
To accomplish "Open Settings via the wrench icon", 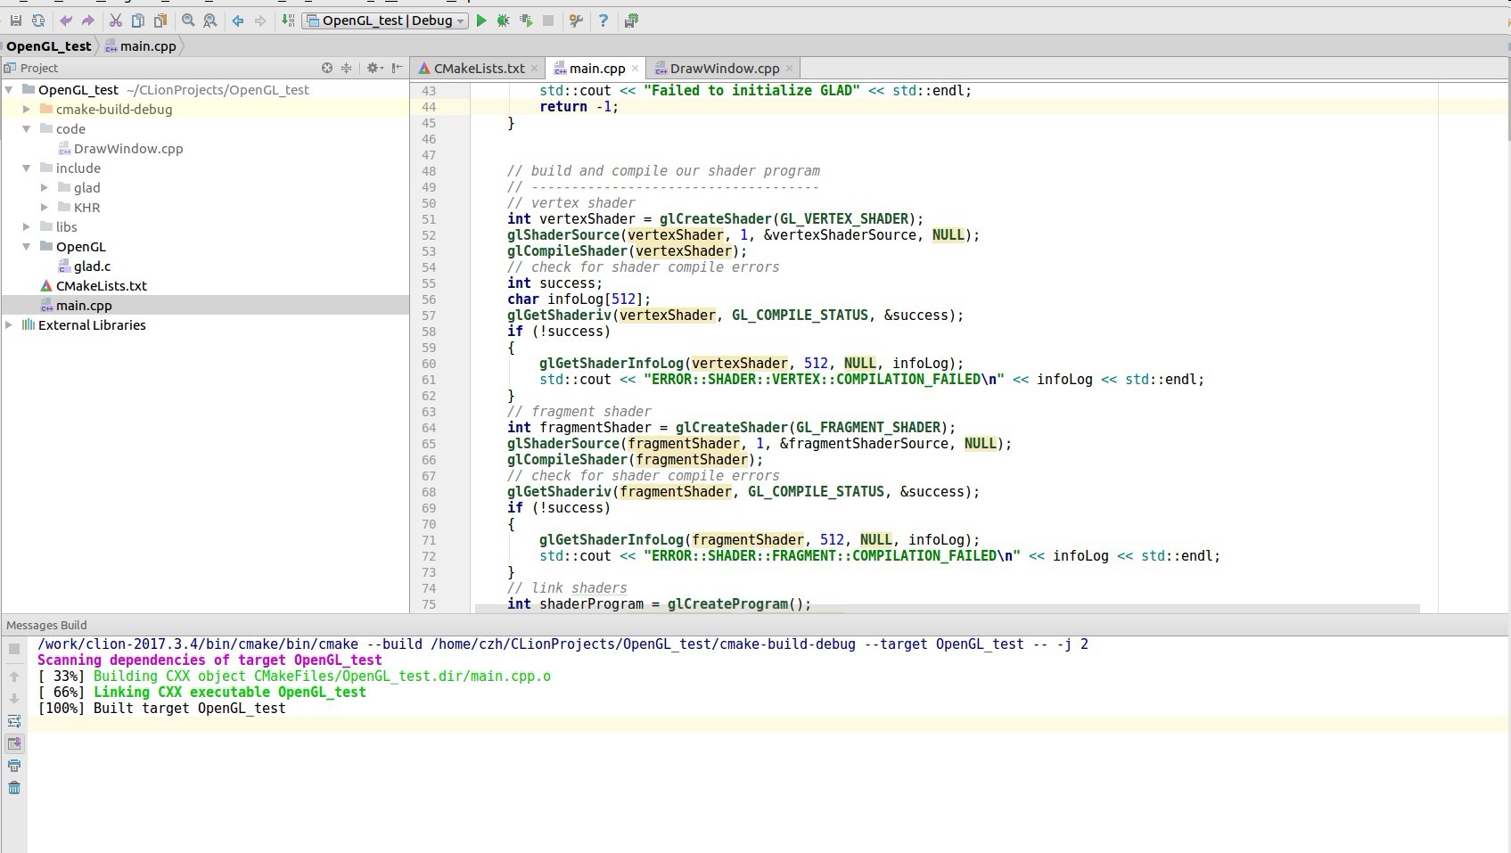I will (x=576, y=21).
